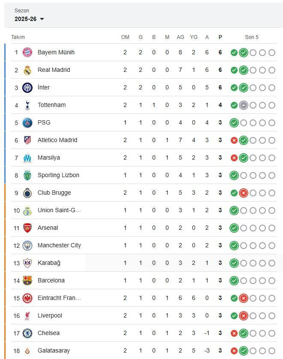283x359 pixels.
Task: Open the Sporting Lizbon team link
Action: coord(58,175)
